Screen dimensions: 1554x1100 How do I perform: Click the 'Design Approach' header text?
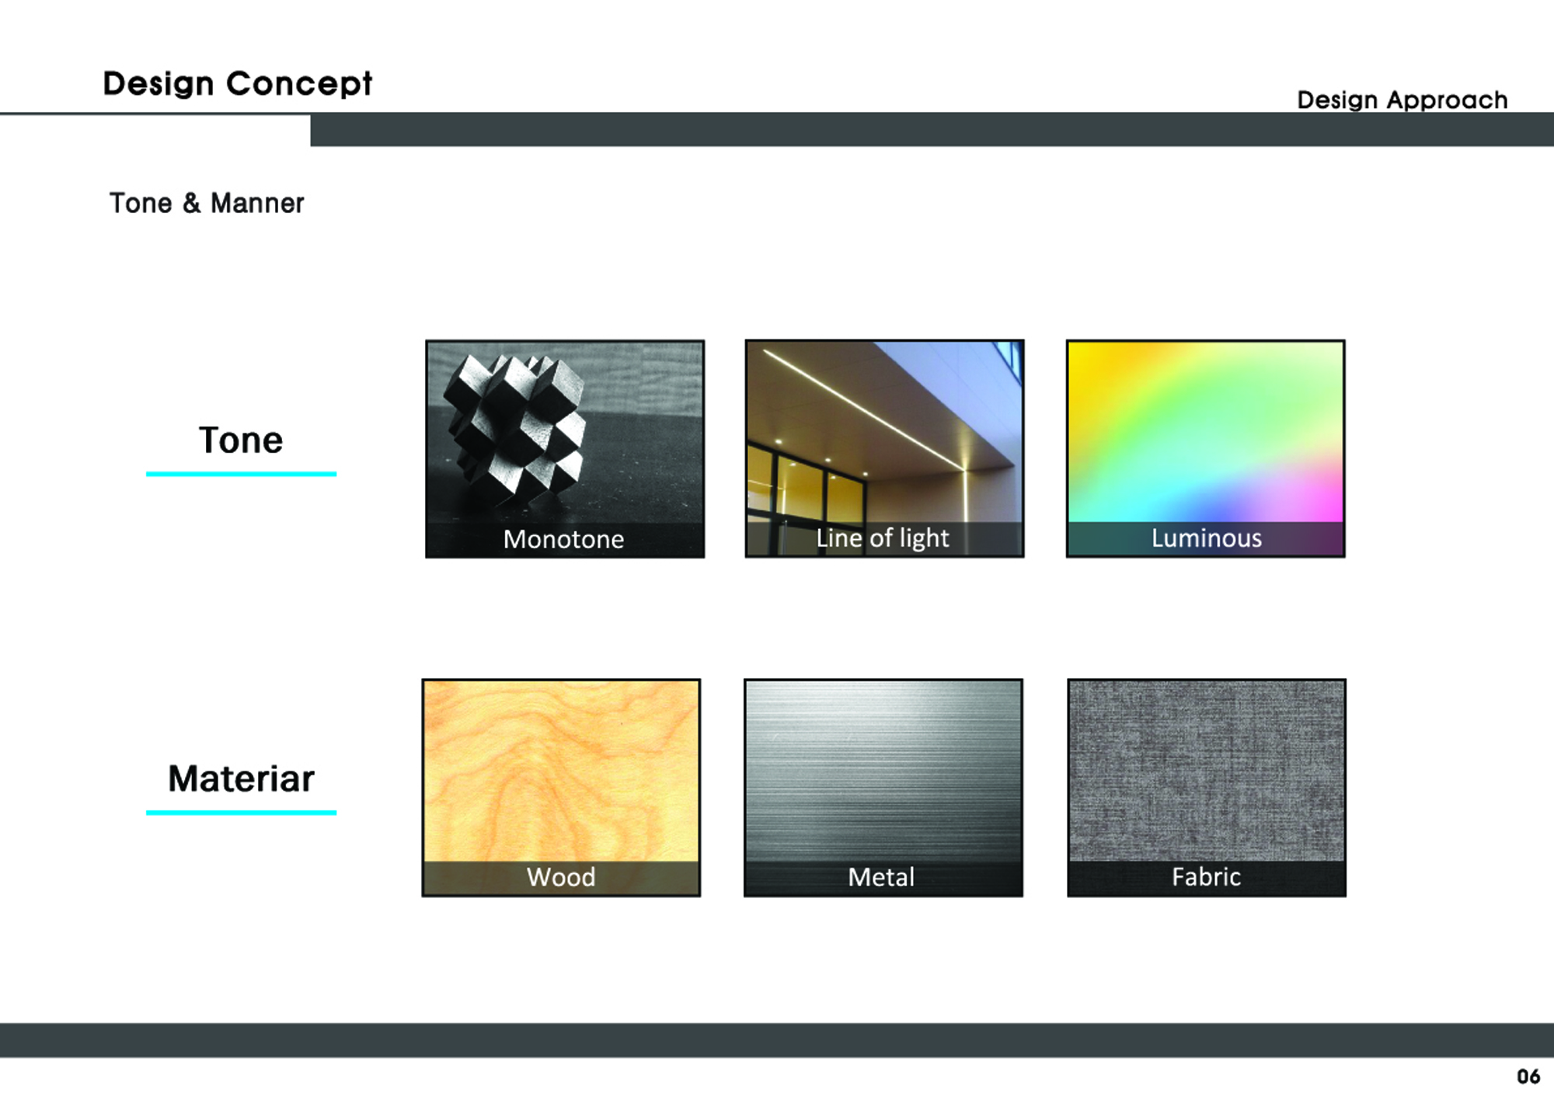(1402, 99)
